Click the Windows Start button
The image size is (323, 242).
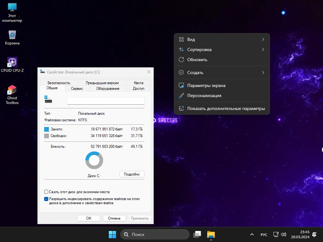pyautogui.click(x=112, y=234)
